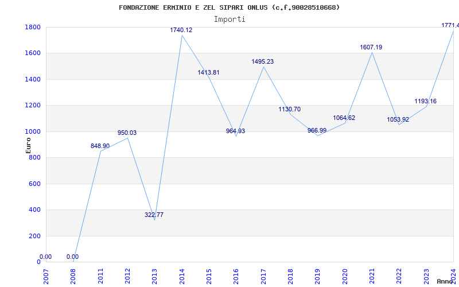
Task: Click the 2022 year tick label
Action: 399,276
